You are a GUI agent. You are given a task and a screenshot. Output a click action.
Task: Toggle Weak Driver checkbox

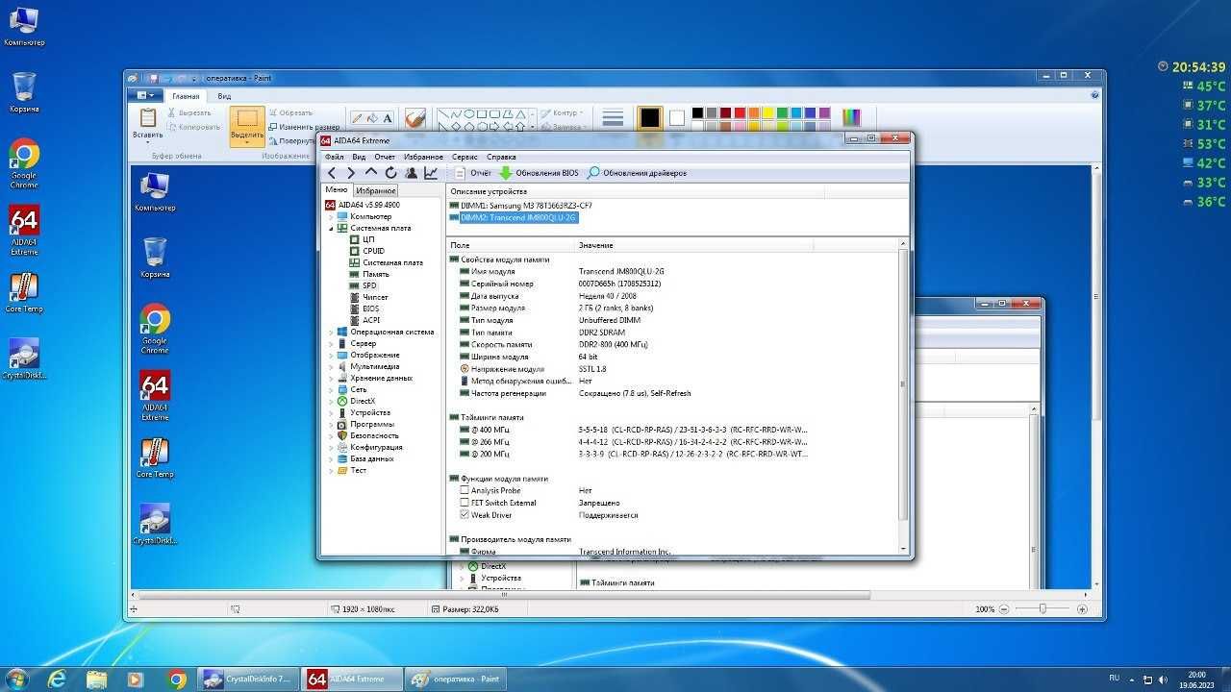pos(465,515)
